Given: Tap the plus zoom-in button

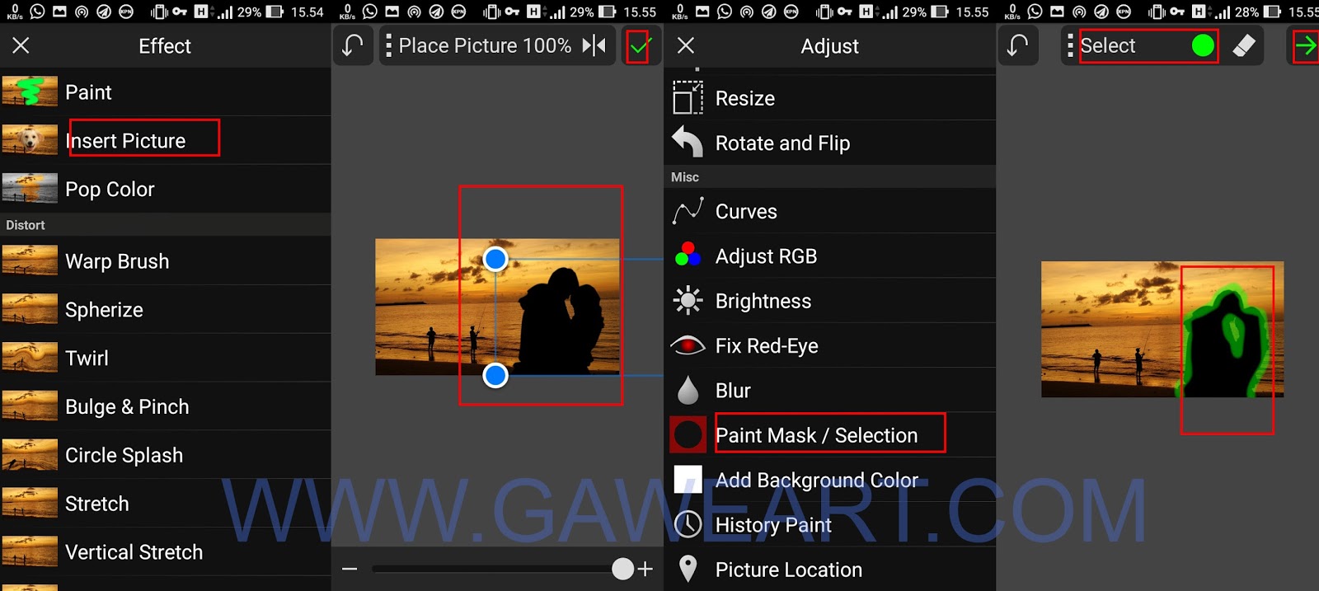Looking at the screenshot, I should click(645, 569).
